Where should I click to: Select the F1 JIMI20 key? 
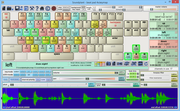(22, 16)
